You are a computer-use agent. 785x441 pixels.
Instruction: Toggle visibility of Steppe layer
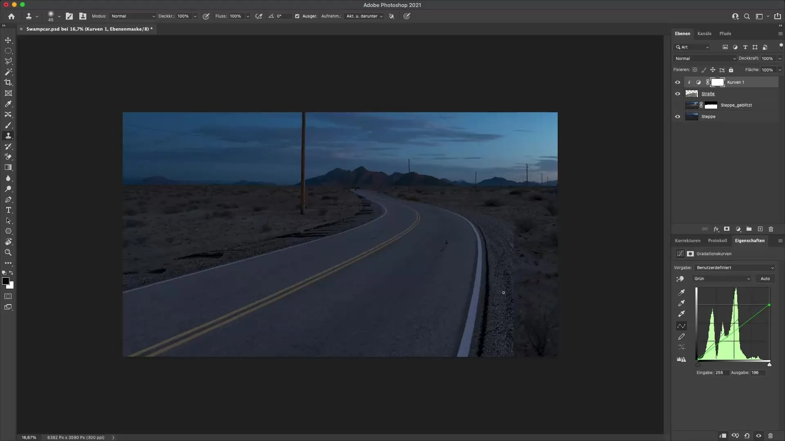click(x=677, y=117)
